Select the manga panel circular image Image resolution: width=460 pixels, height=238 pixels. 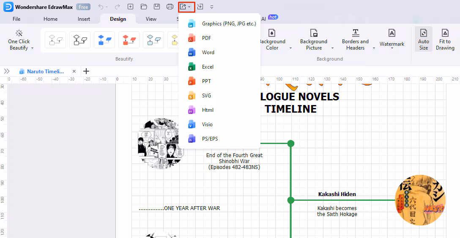click(161, 144)
